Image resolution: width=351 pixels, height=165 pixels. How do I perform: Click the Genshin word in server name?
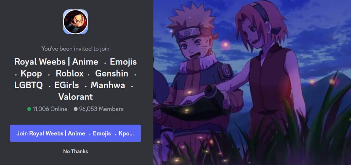click(x=112, y=73)
